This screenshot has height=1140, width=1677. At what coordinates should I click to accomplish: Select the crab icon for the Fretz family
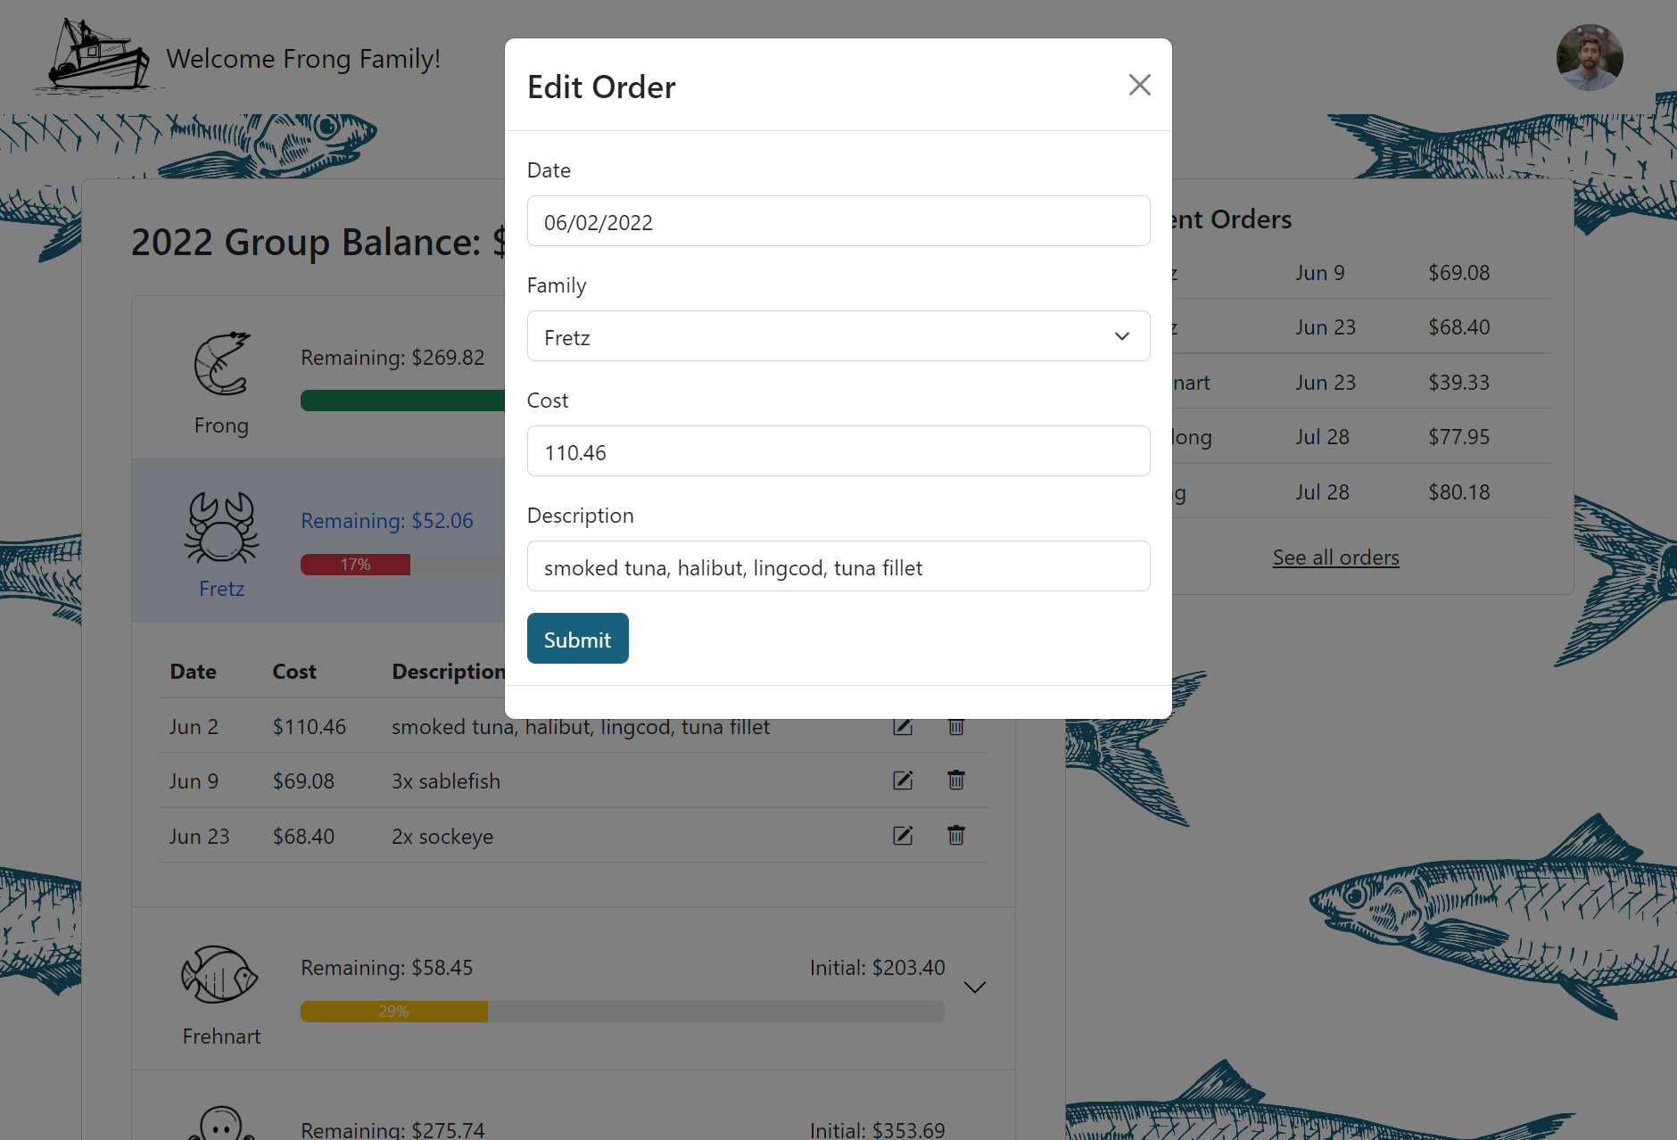tap(221, 528)
